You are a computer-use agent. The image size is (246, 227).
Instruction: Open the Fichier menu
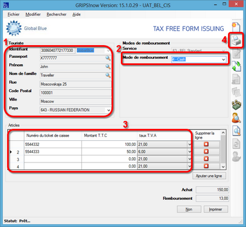(13, 14)
